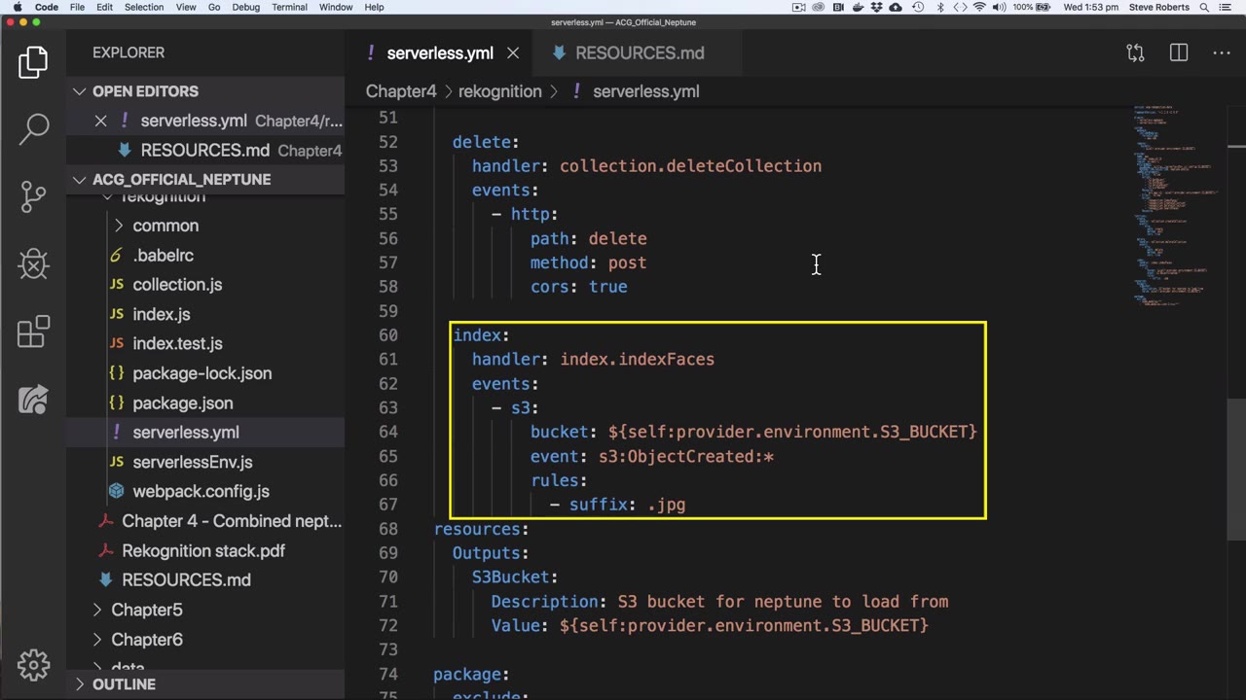Screen dimensions: 1246x700
Task: Open index.js in the file tree
Action: [x=161, y=314]
